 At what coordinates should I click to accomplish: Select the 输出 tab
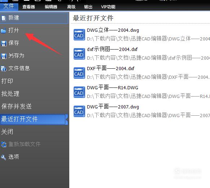(x=88, y=7)
